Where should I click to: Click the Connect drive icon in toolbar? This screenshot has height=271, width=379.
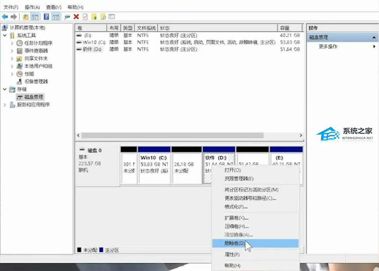(x=67, y=17)
